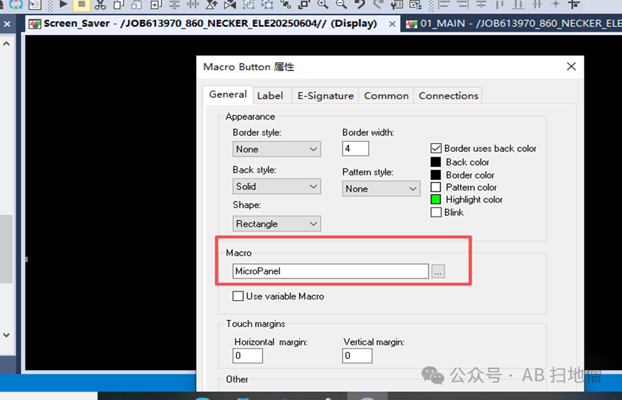
Task: Pick the Border color swatch
Action: coord(436,175)
